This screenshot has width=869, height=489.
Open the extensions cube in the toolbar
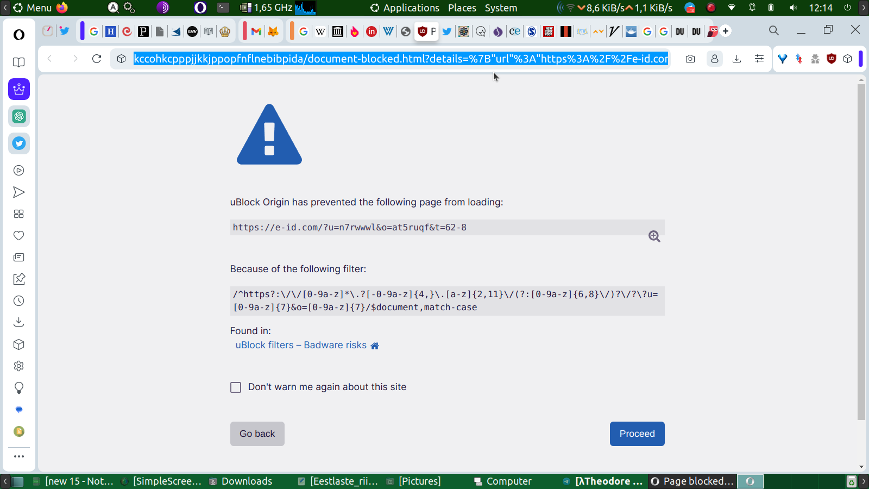click(x=848, y=59)
